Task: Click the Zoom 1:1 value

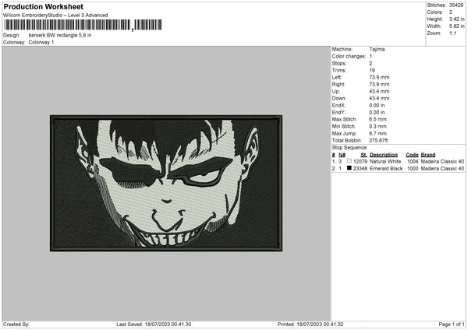Action: pos(455,33)
